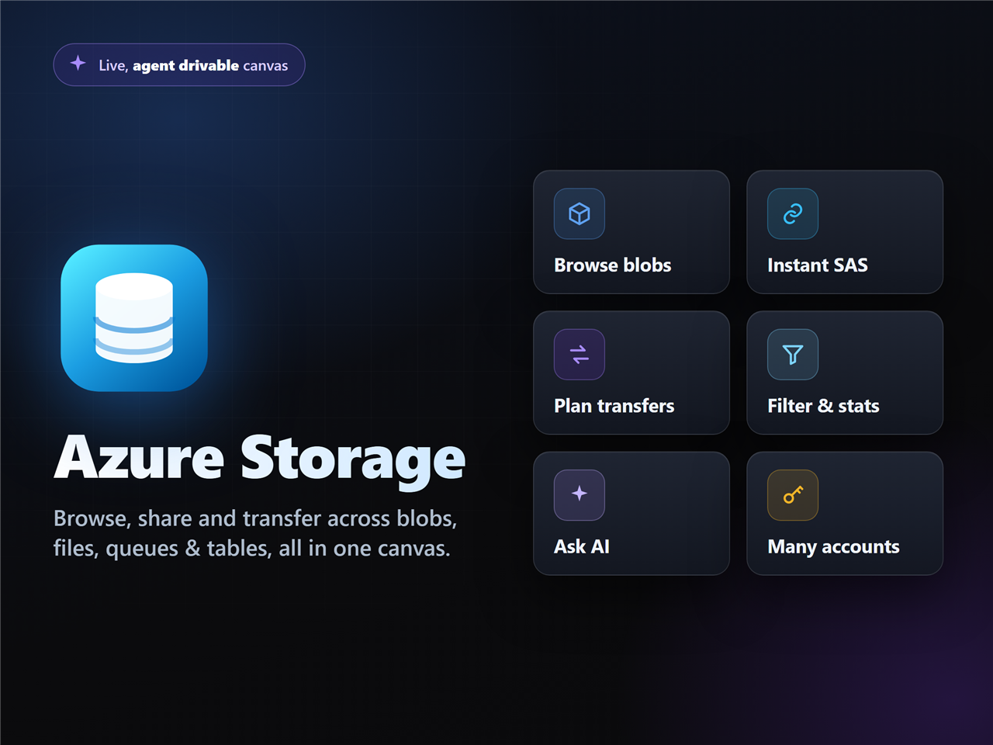Click the chain-link icon for Instant SAS
This screenshot has height=745, width=993.
793,213
